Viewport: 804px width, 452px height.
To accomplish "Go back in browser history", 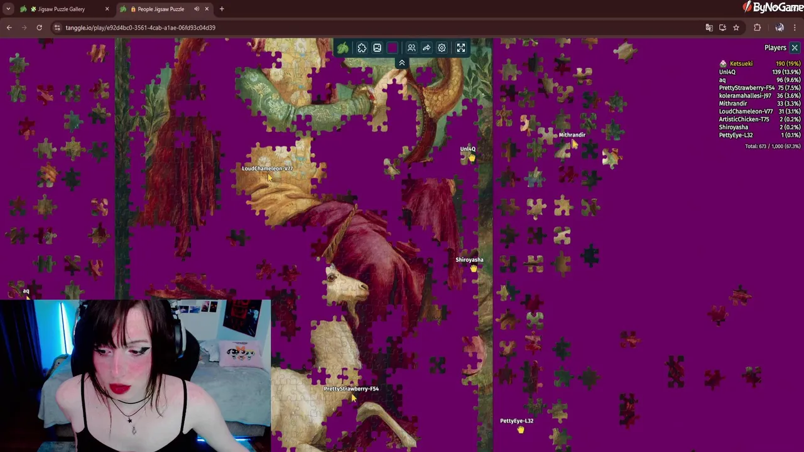I will tap(9, 28).
